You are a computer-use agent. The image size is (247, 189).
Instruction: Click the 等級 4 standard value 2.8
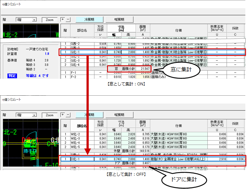[x=46, y=60]
